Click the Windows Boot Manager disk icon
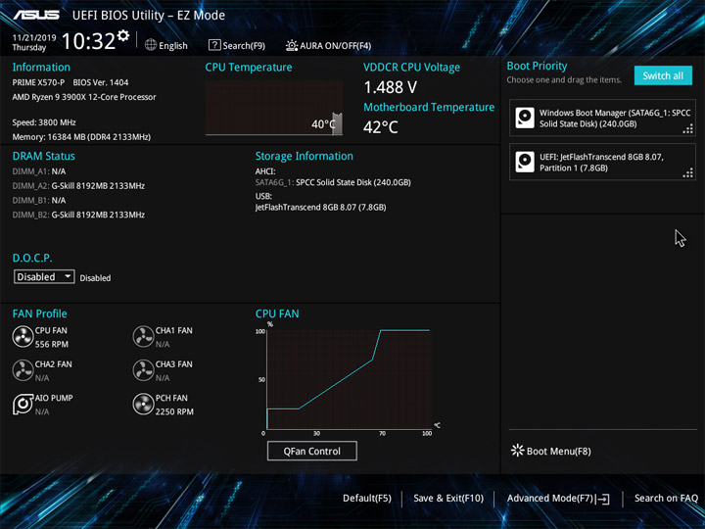The height and width of the screenshot is (529, 705). pyautogui.click(x=525, y=118)
